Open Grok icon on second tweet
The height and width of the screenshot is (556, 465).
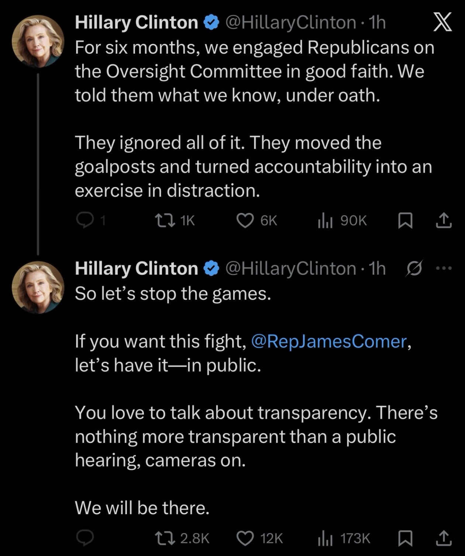point(413,268)
